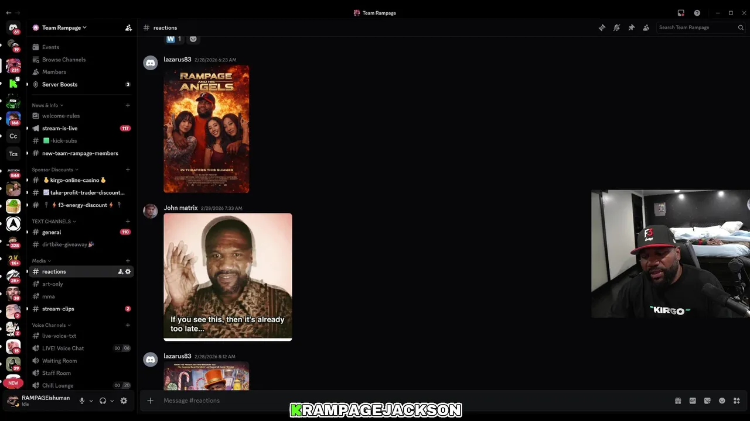Open the emoji picker in message bar
750x421 pixels.
(722, 401)
